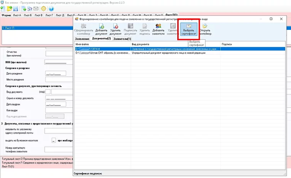
Task: Click the print icon in main toolbar
Action: (x=30, y=8)
